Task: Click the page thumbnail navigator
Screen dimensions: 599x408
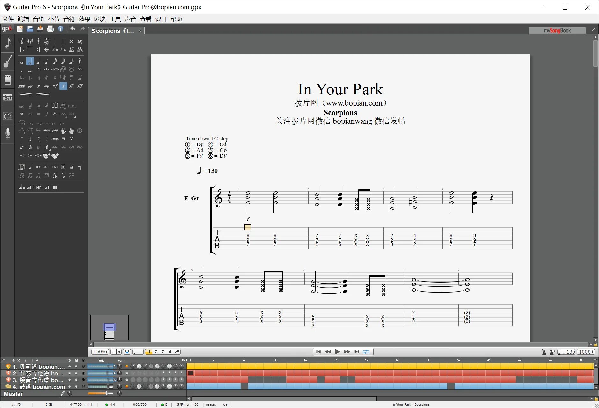Action: click(109, 327)
